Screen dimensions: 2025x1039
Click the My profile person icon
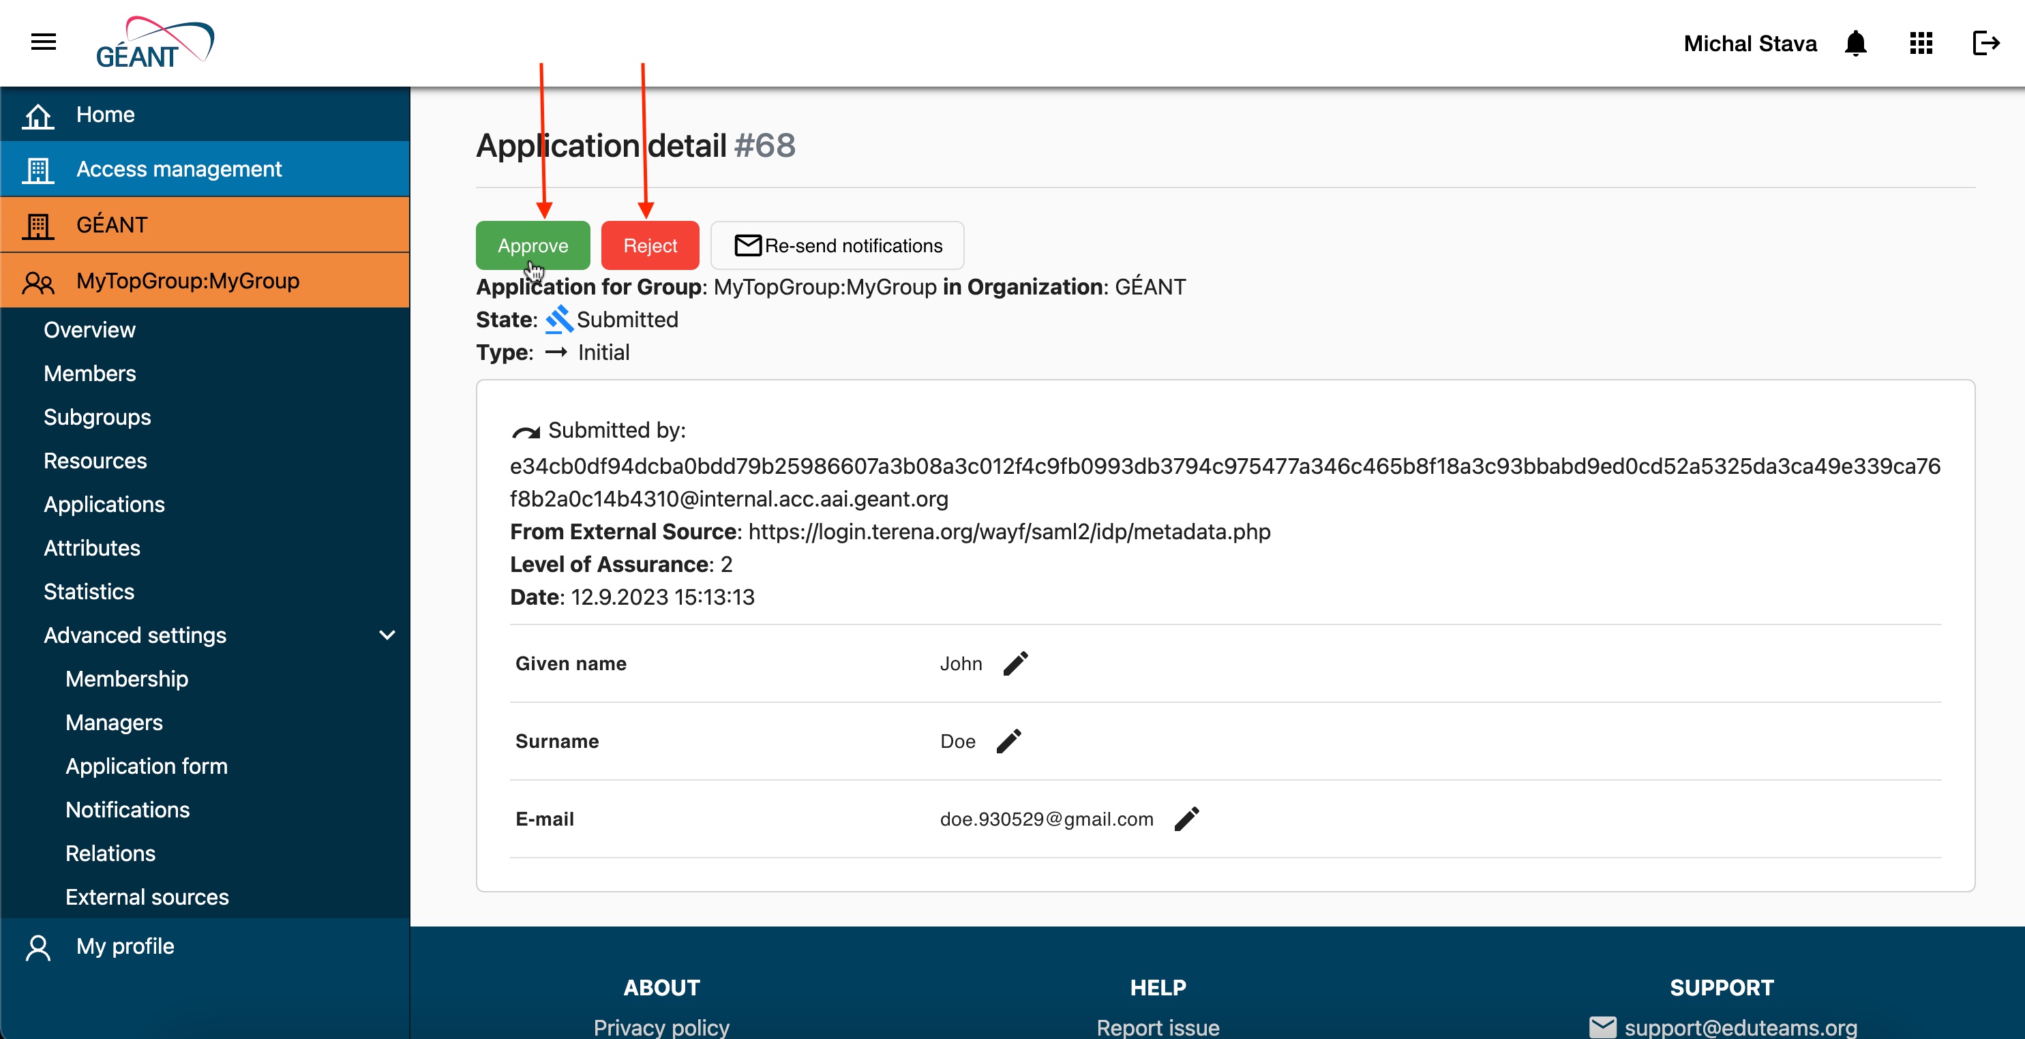[x=37, y=946]
